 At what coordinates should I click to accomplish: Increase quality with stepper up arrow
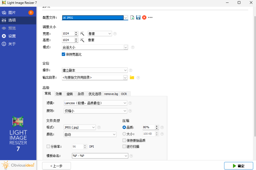tap(157, 126)
